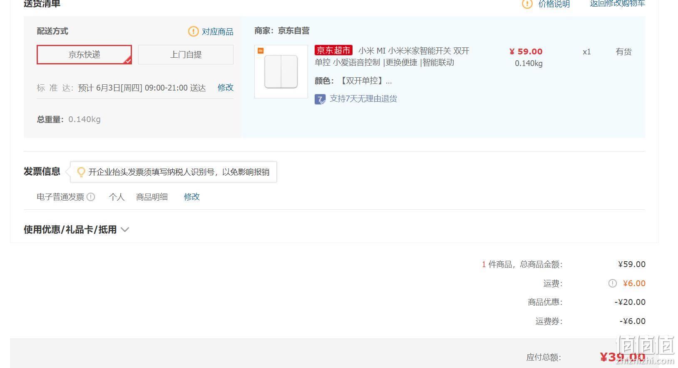Click the 京东超市 red badge
Image resolution: width=678 pixels, height=368 pixels.
(x=333, y=51)
